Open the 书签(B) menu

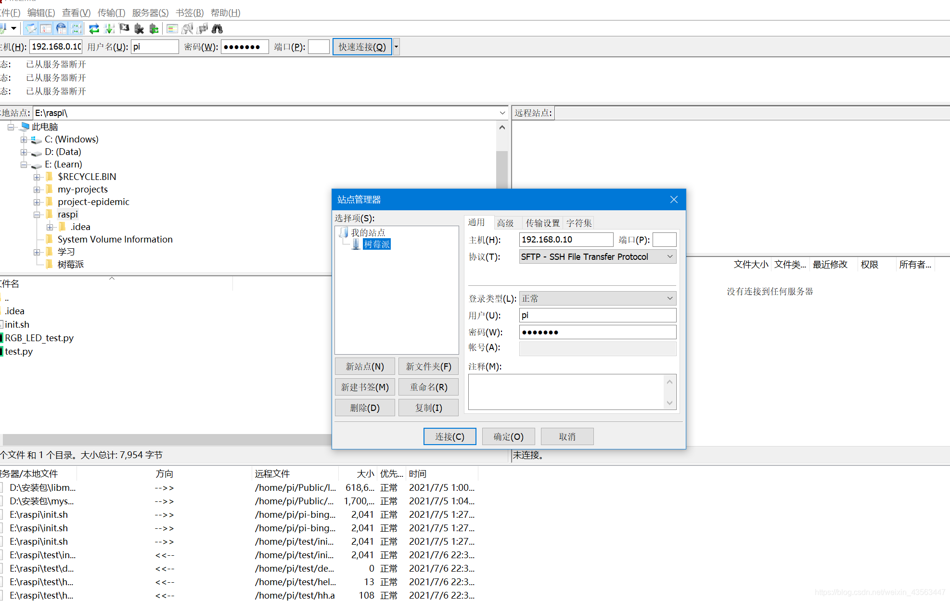point(190,13)
